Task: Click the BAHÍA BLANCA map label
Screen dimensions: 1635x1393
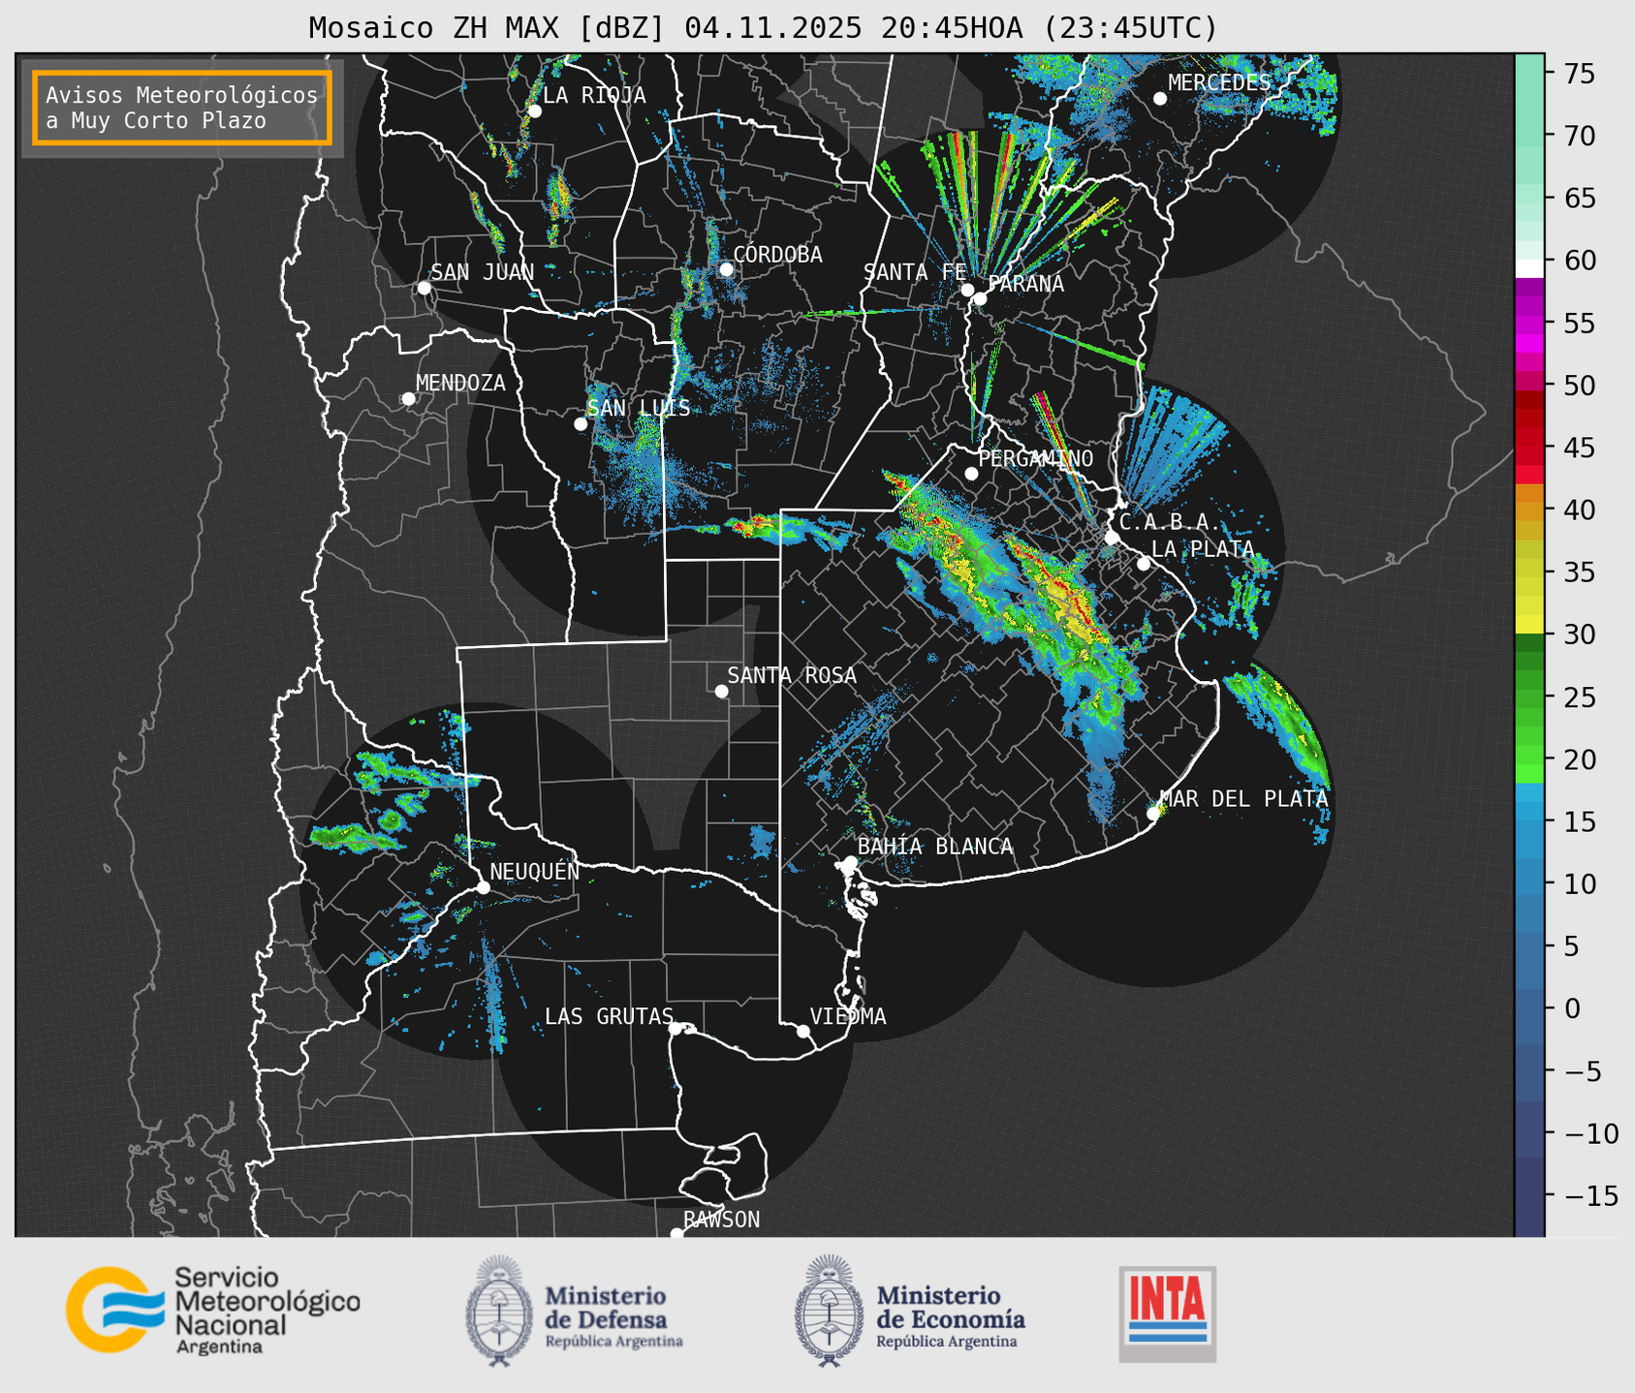Action: [935, 847]
